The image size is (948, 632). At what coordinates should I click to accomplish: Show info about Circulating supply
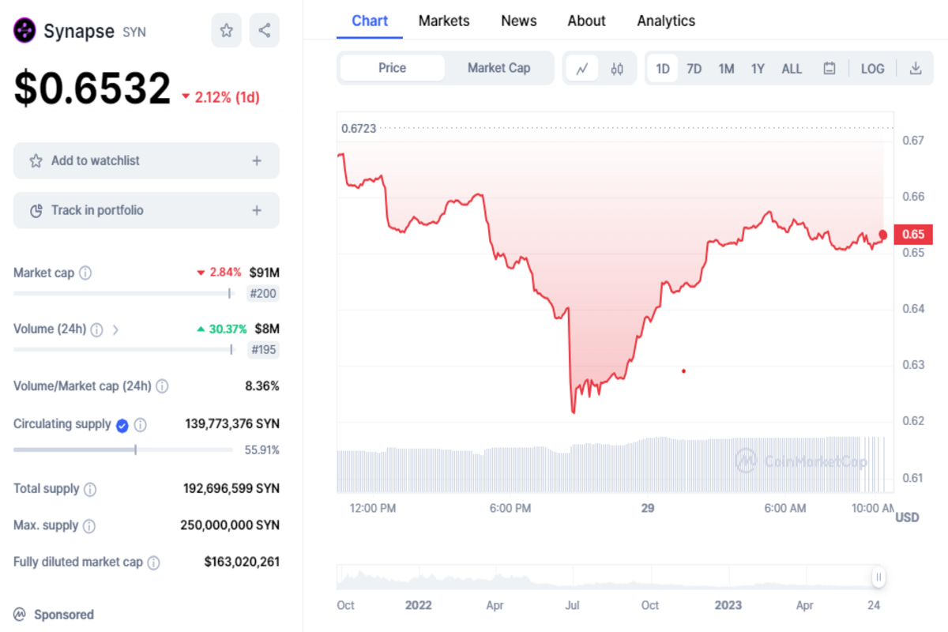point(141,425)
